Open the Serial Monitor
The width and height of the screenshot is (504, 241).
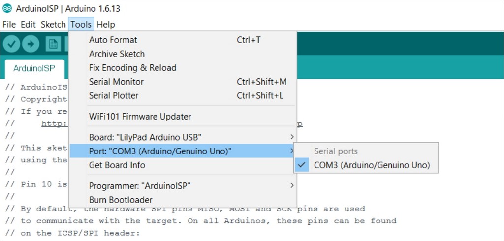click(x=183, y=82)
